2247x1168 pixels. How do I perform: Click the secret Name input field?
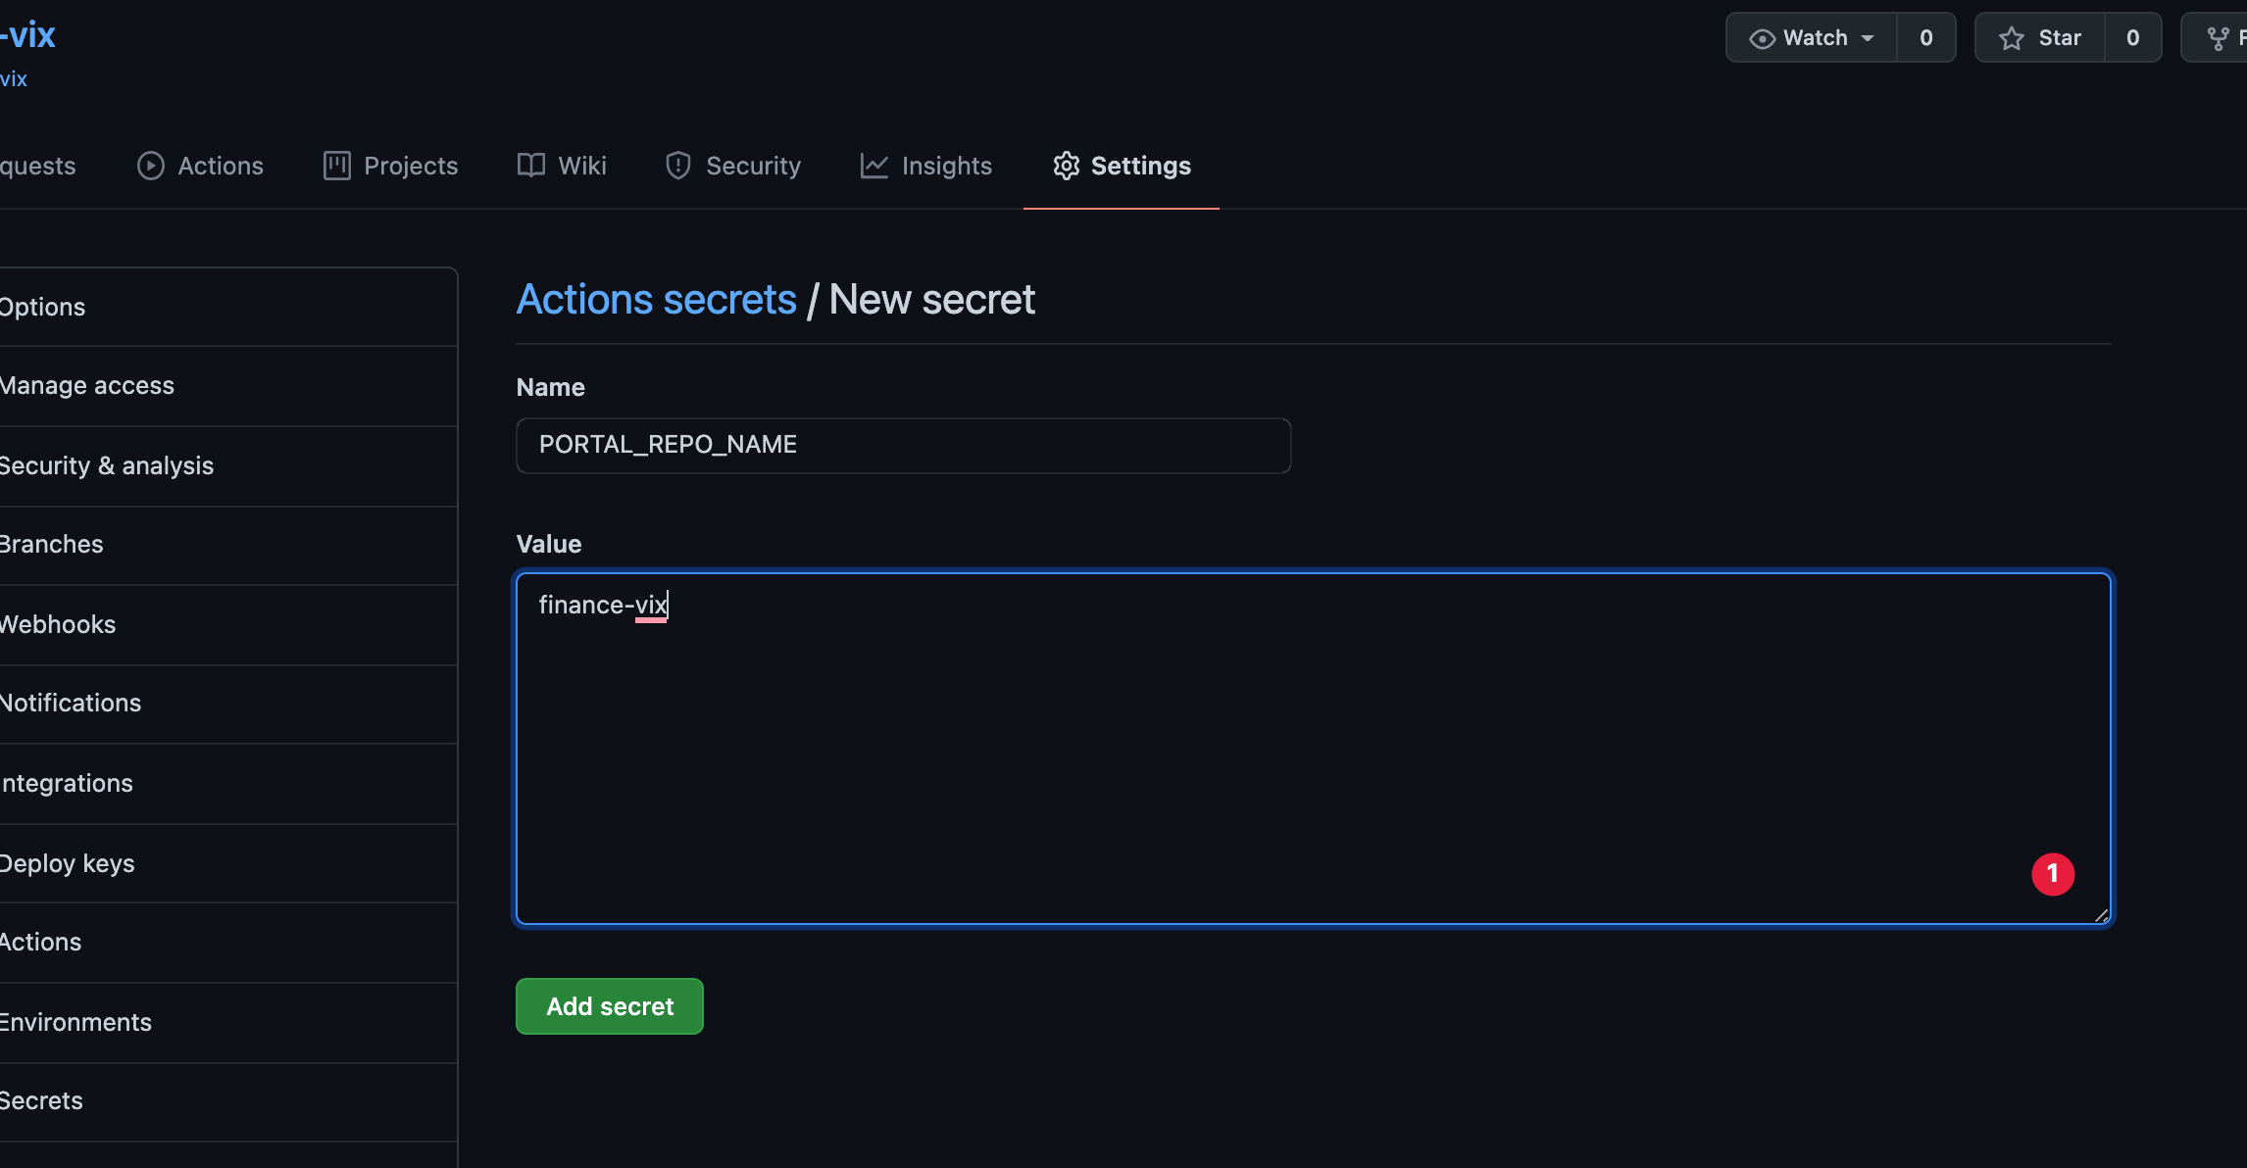tap(902, 445)
